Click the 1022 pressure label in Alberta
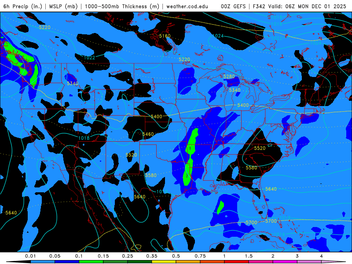 (89, 58)
